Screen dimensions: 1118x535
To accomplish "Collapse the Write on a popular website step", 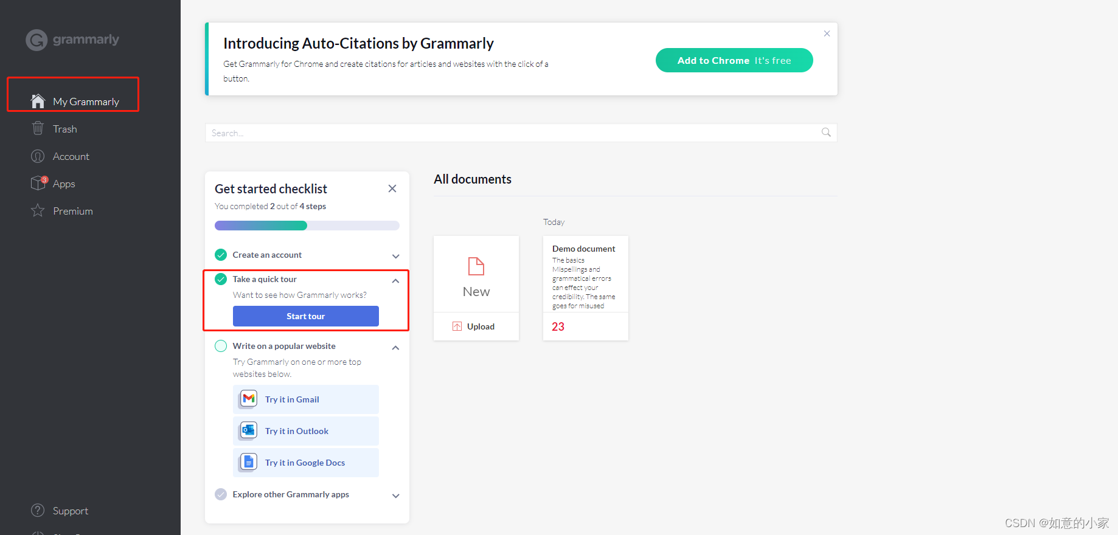I will 395,348.
